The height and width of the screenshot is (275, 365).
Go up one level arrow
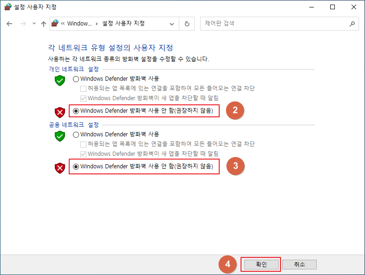(44, 24)
